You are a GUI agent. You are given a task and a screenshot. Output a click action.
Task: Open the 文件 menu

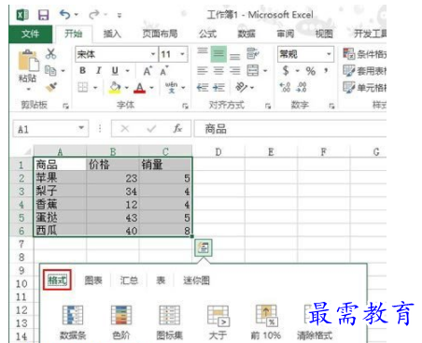click(x=30, y=34)
